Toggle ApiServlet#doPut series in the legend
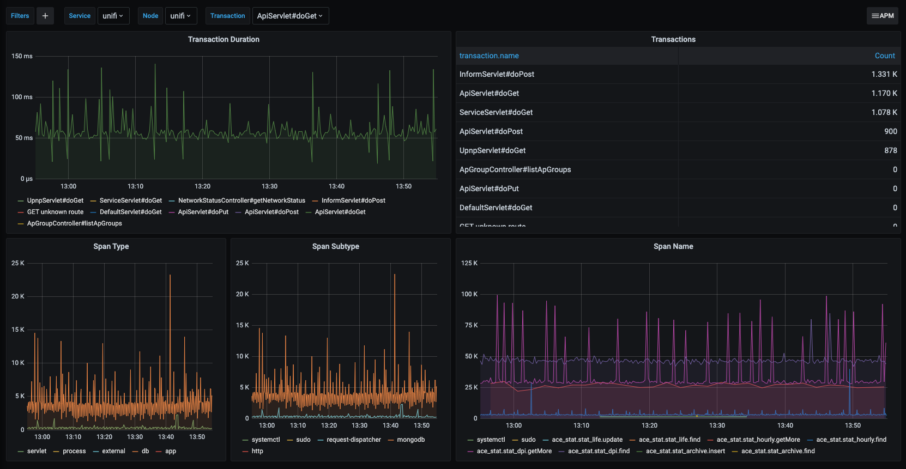 coord(203,212)
